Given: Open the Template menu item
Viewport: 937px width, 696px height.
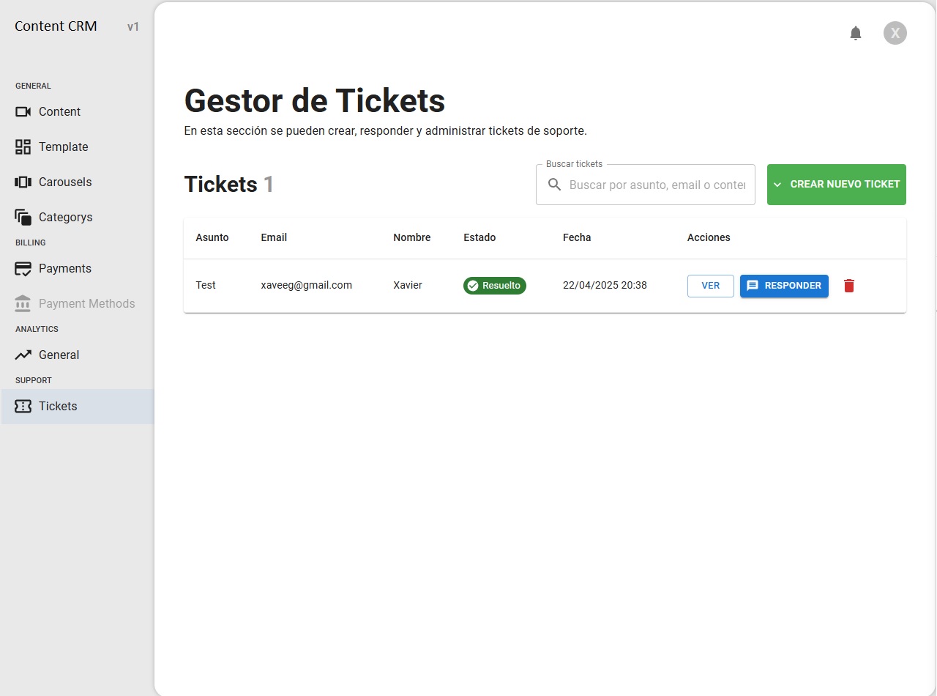Looking at the screenshot, I should (x=64, y=147).
